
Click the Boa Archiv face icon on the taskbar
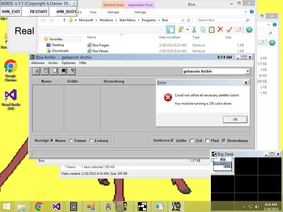(176, 206)
